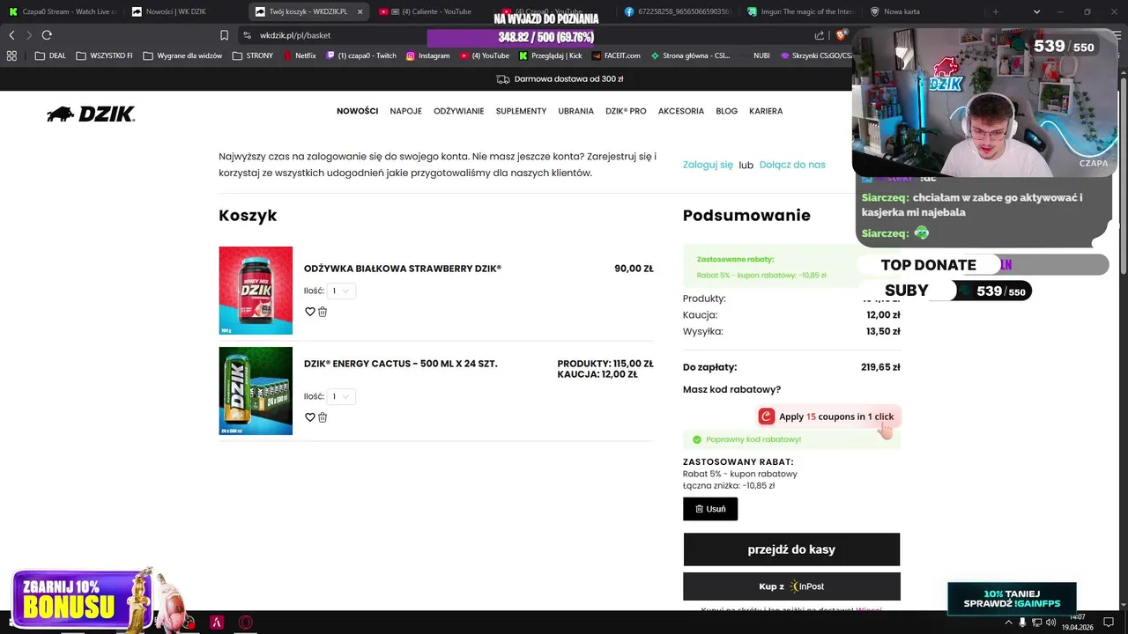Reload the page in browser

click(47, 35)
